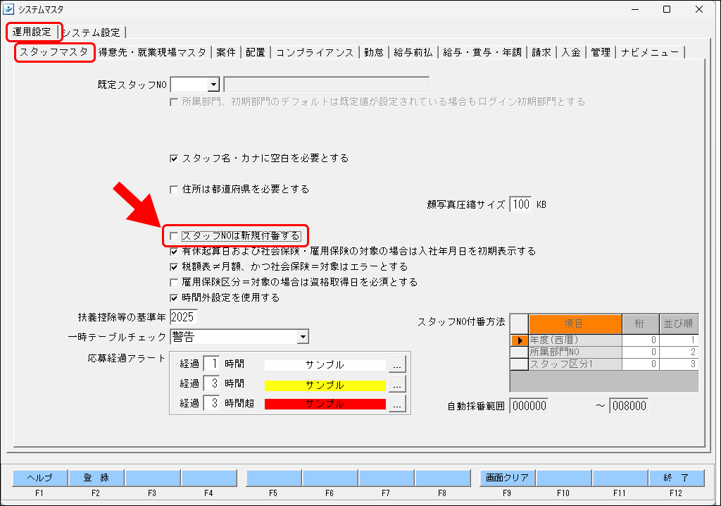
Task: Open the 給与前払 tab
Action: tap(413, 52)
